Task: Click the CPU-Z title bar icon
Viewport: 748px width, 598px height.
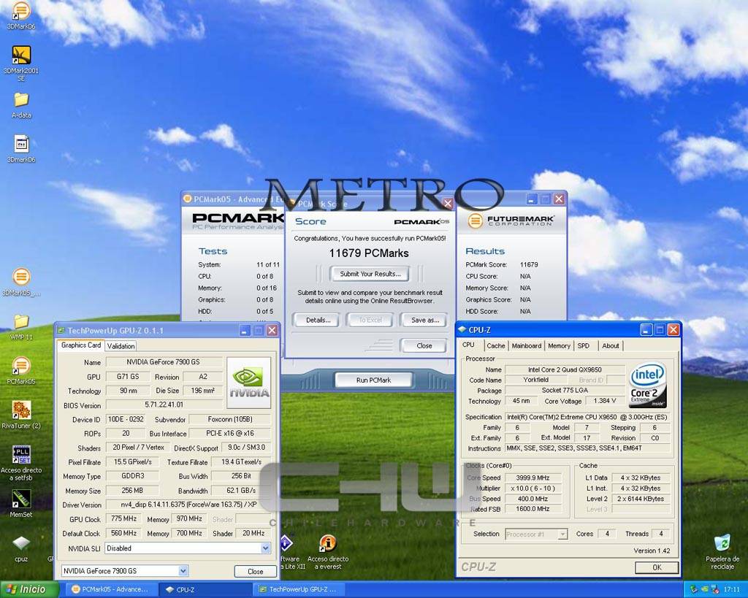Action: (x=462, y=329)
